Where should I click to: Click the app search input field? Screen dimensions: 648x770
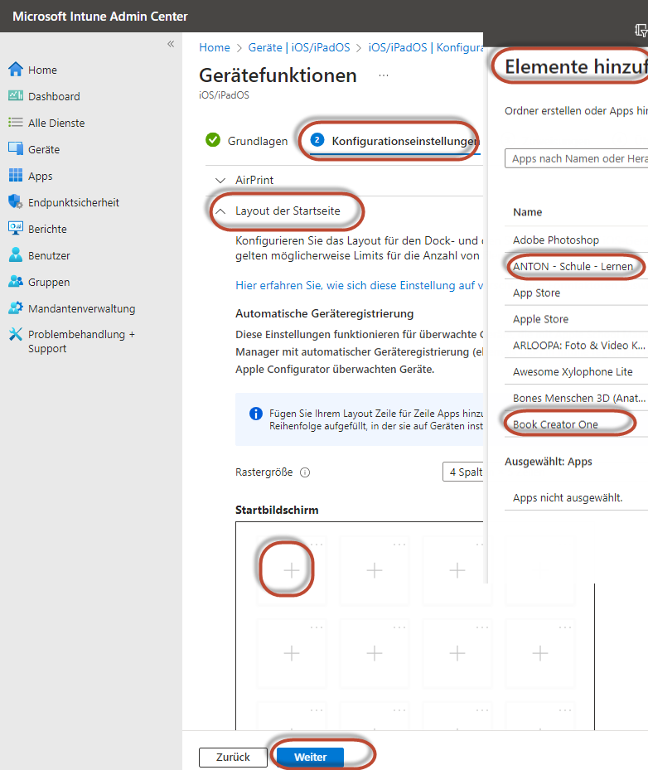576,158
